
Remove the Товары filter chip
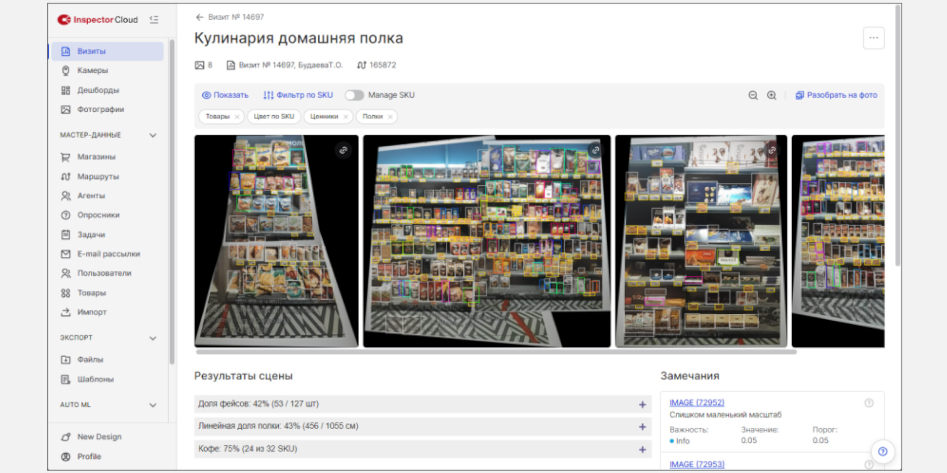pos(237,117)
